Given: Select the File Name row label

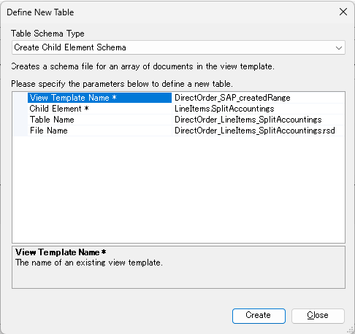Looking at the screenshot, I should (x=99, y=131).
